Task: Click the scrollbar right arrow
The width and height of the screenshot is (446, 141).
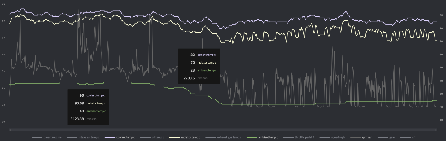Action: [435, 130]
